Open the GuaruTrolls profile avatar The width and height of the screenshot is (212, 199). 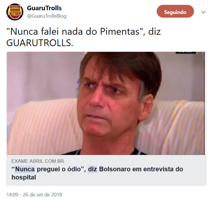[15, 12]
